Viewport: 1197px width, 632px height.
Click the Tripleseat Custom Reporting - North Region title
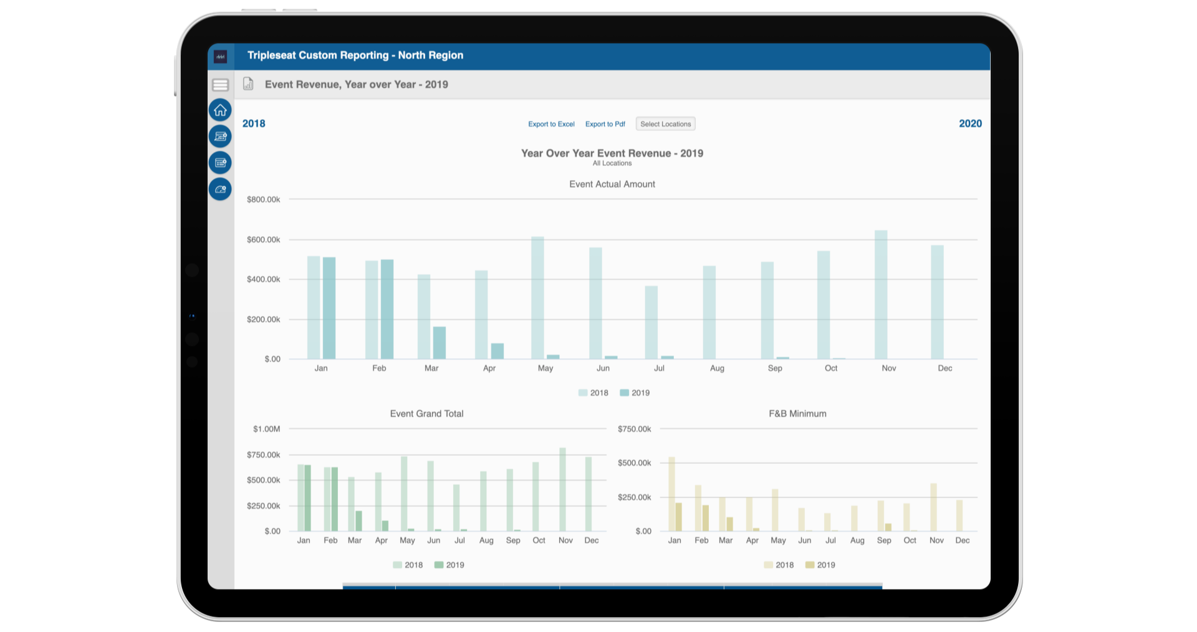pos(355,55)
